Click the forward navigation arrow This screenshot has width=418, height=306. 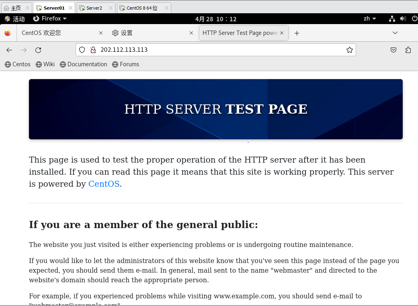tap(24, 50)
